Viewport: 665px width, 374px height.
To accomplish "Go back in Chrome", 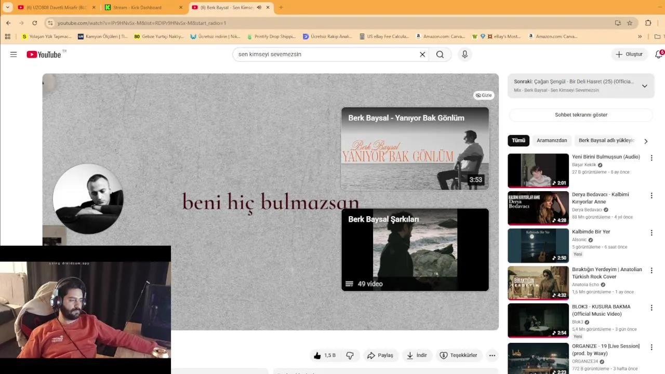I will click(x=8, y=23).
